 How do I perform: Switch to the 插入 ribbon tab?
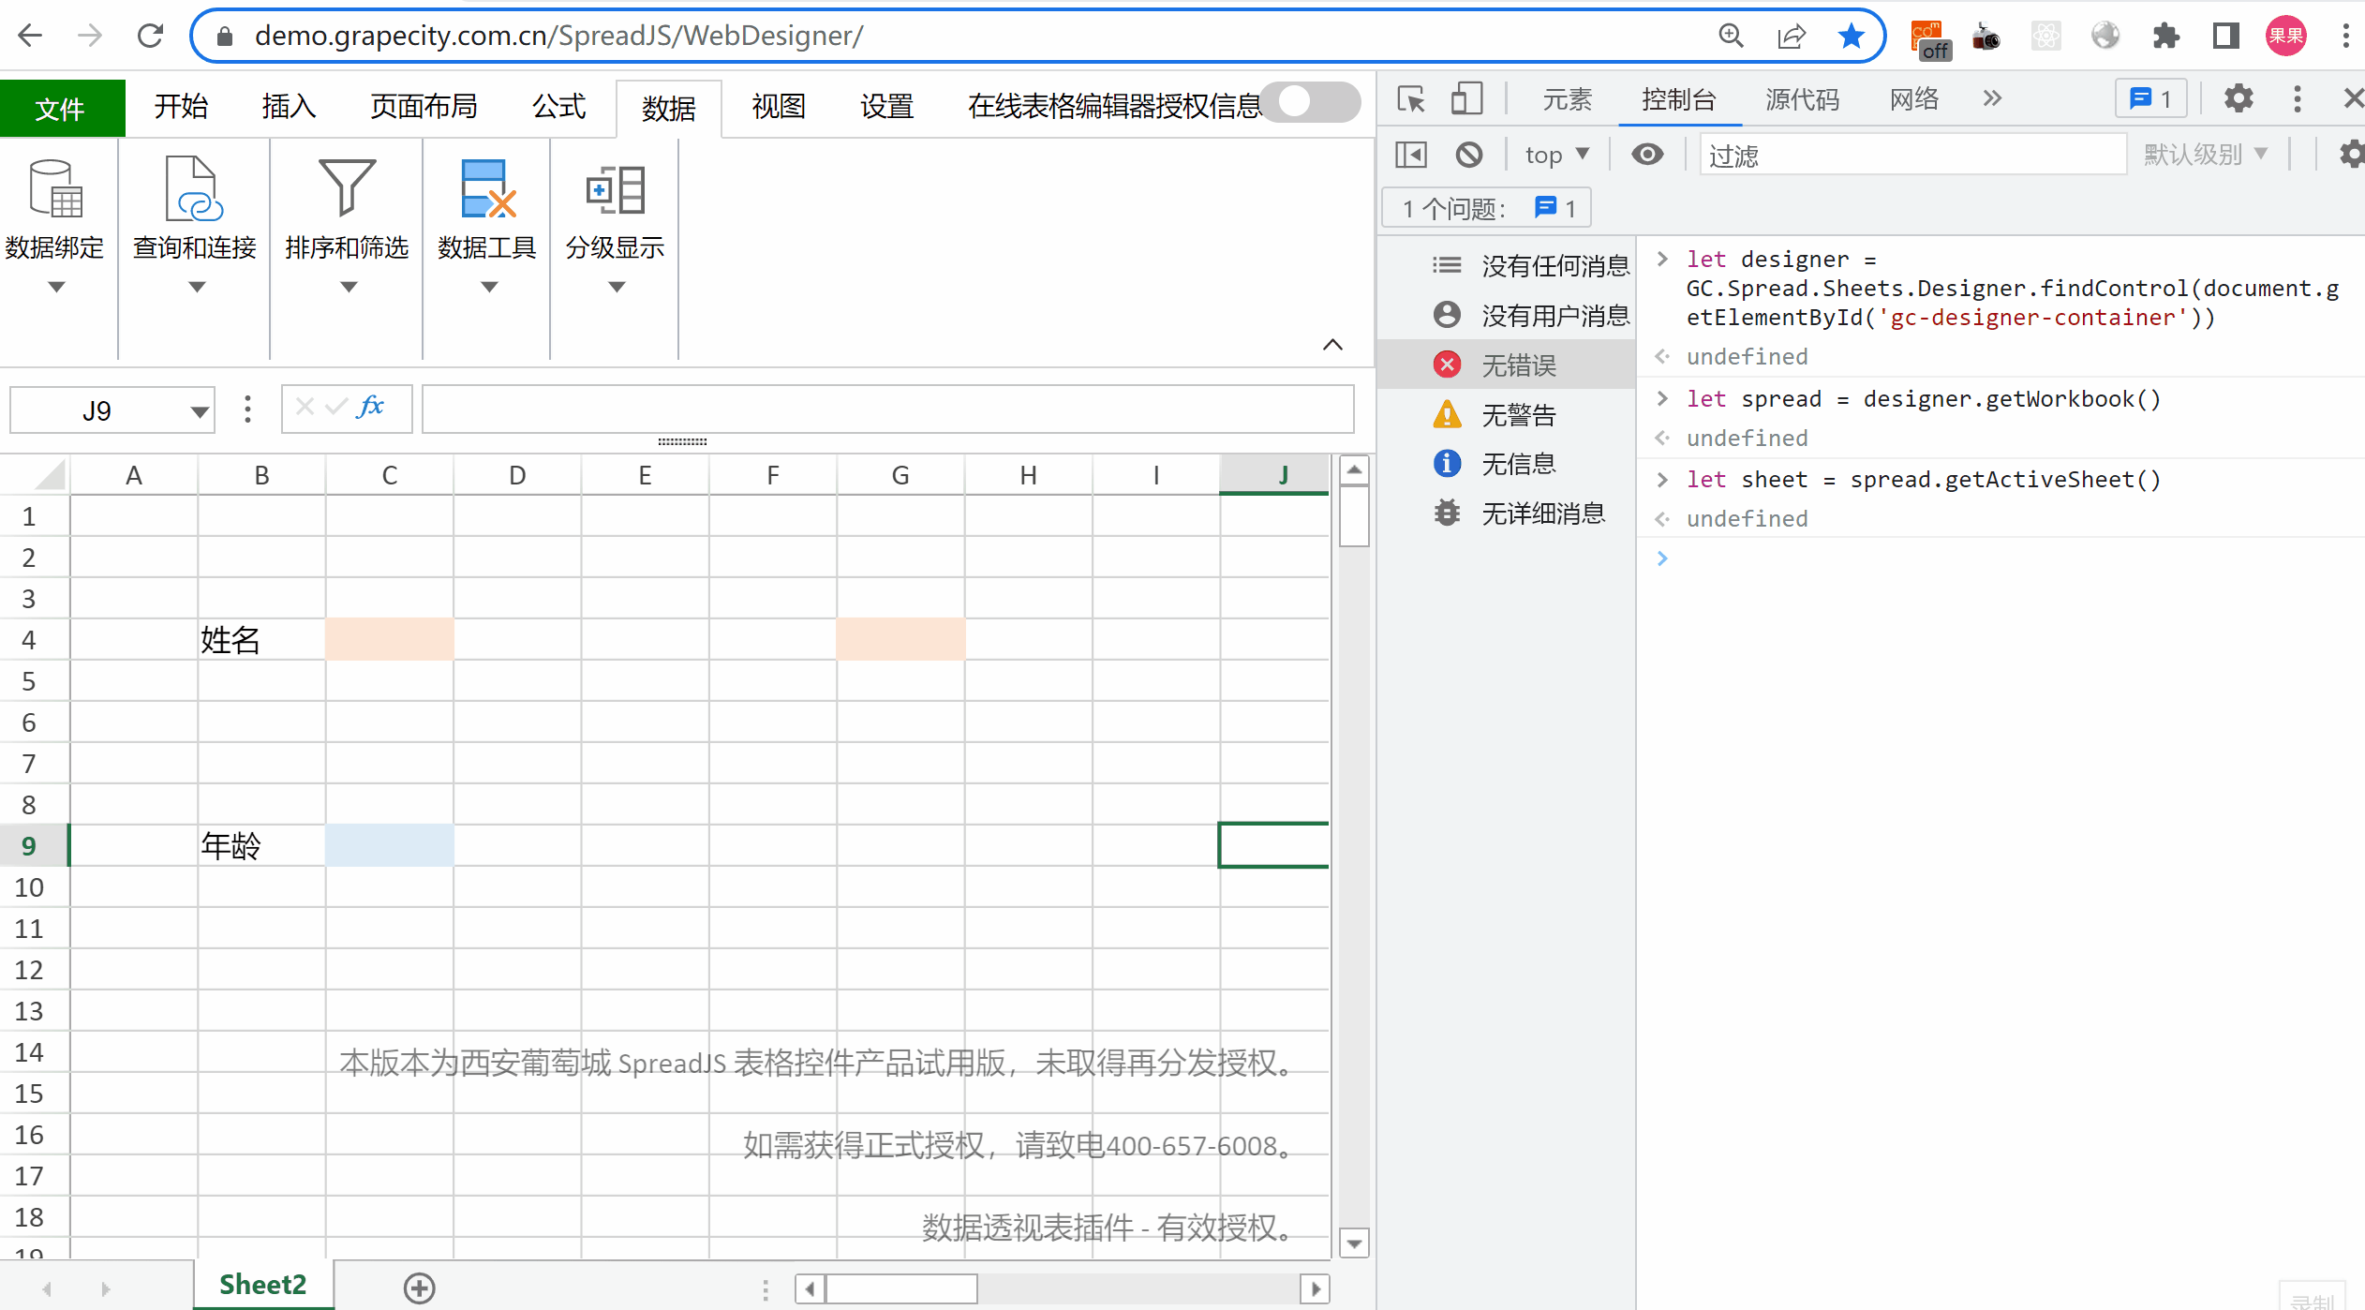tap(289, 106)
